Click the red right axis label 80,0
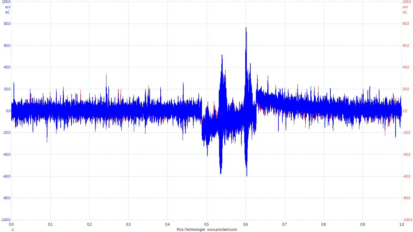 pos(406,24)
